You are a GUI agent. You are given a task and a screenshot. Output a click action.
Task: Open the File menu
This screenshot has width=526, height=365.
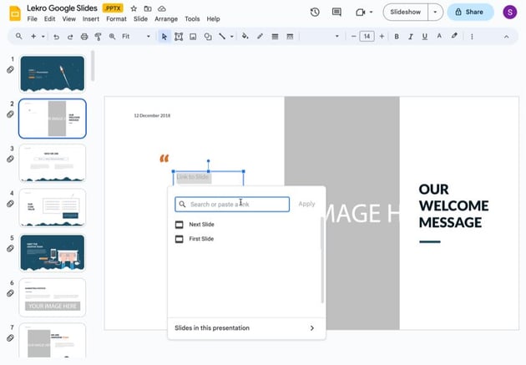coord(33,19)
